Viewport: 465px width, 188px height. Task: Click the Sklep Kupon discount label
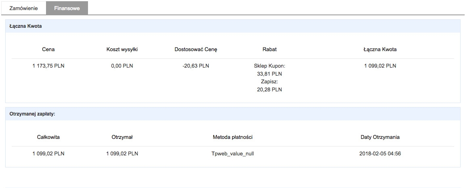[x=269, y=66]
